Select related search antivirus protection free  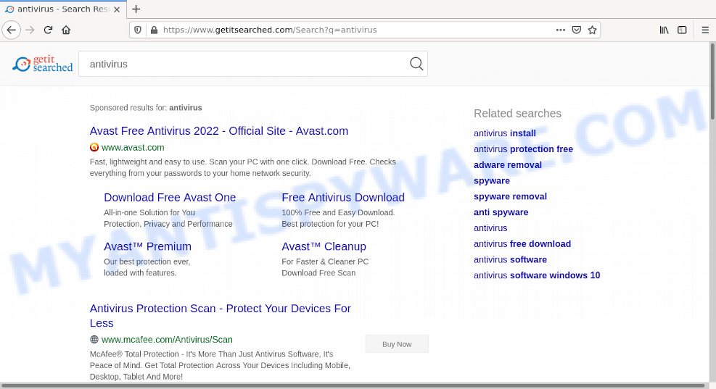(x=523, y=149)
